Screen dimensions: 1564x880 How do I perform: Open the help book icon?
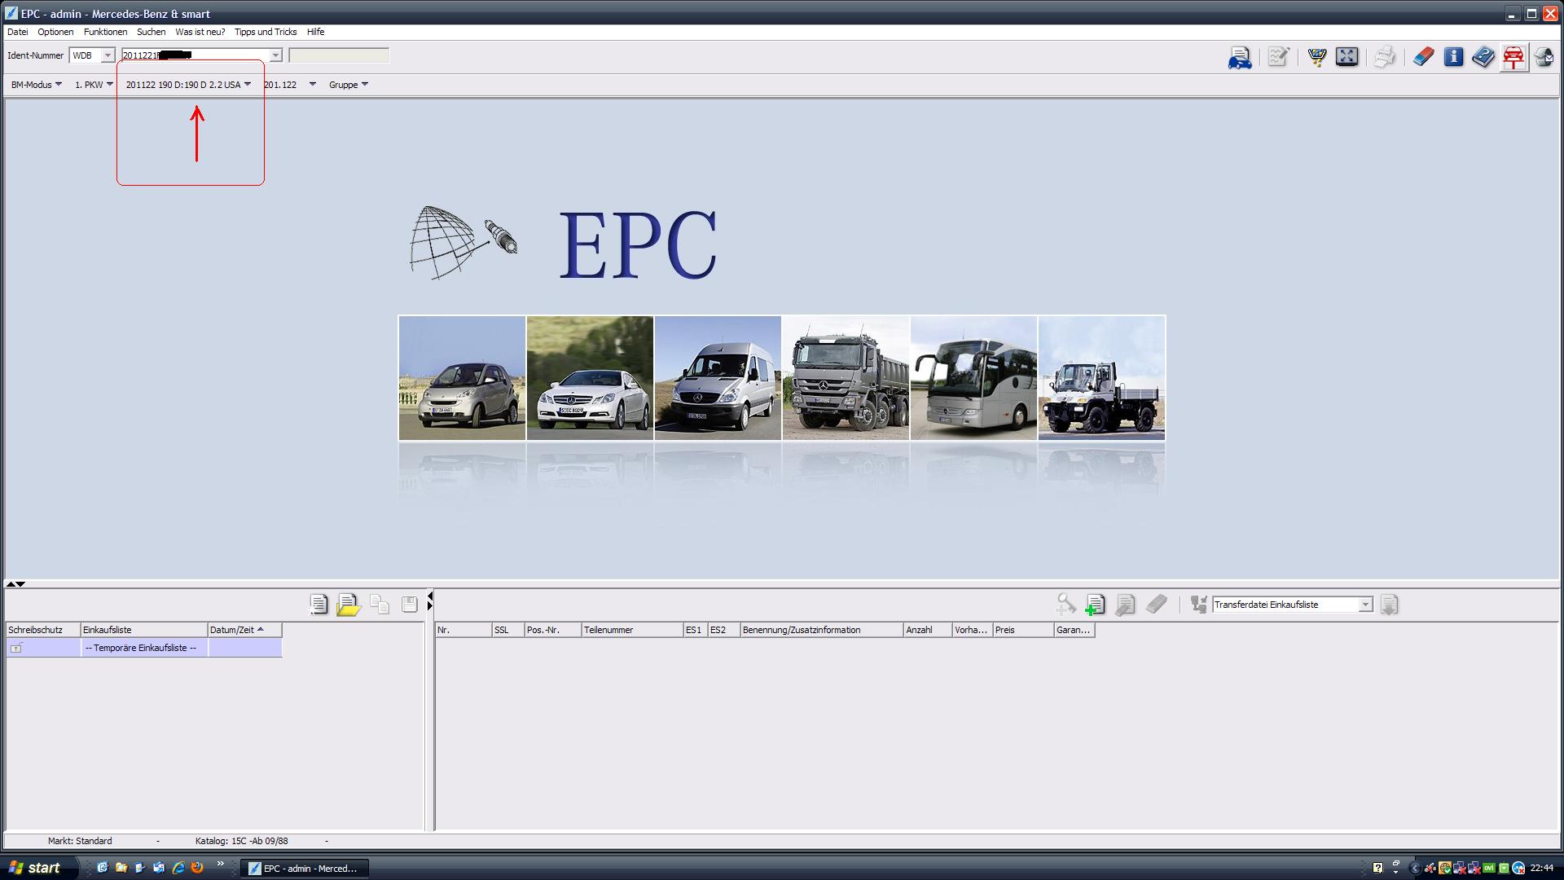(1483, 57)
